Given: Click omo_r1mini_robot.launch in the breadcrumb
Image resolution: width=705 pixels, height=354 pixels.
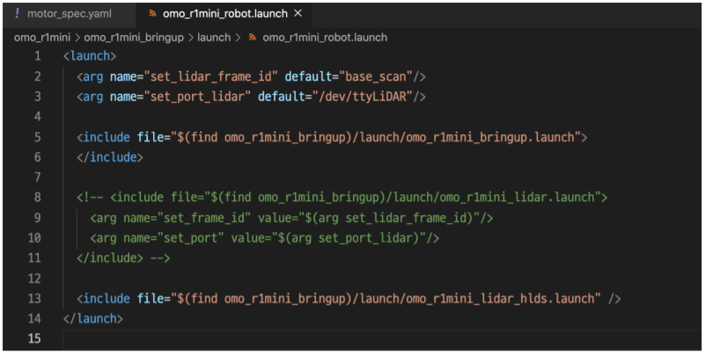Looking at the screenshot, I should click(325, 37).
